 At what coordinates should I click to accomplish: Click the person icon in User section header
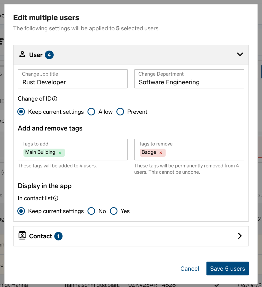pyautogui.click(x=23, y=55)
